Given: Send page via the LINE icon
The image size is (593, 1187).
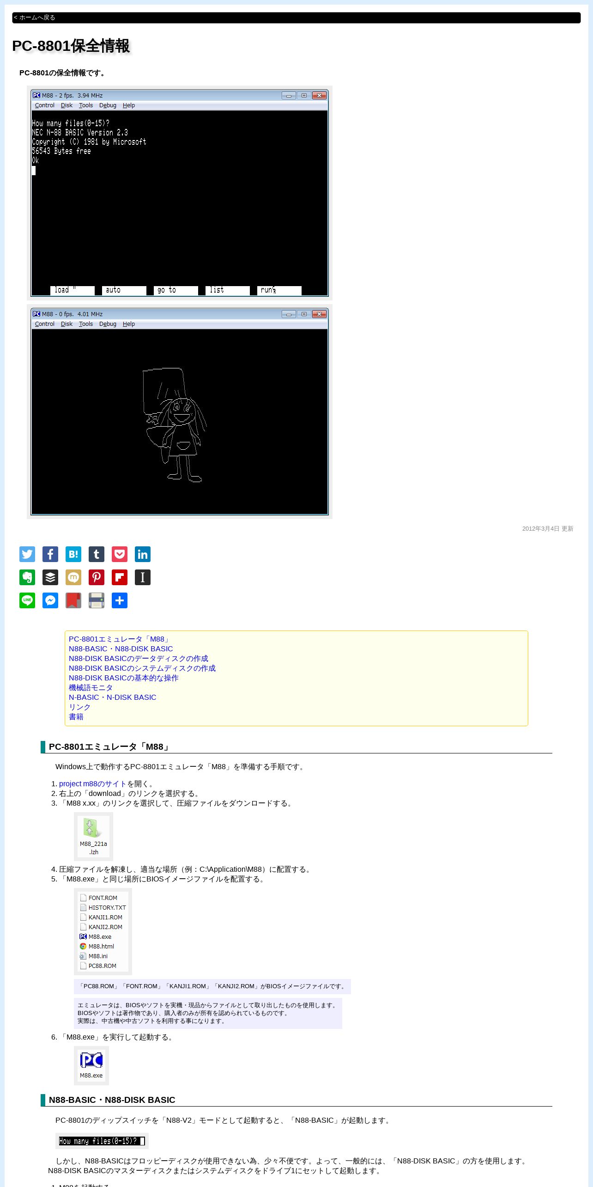Looking at the screenshot, I should click(x=27, y=600).
